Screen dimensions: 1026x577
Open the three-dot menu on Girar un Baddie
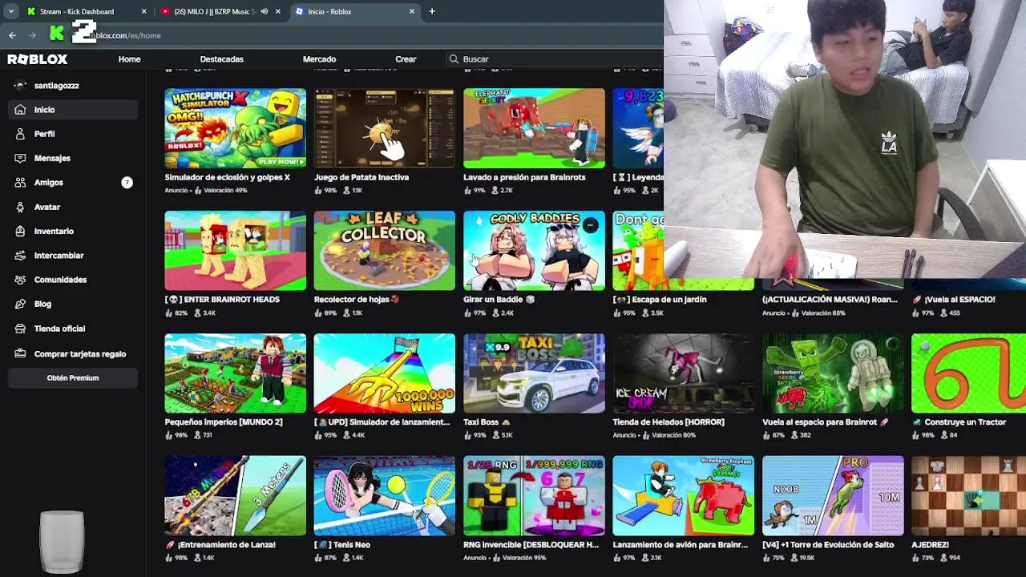tap(590, 225)
